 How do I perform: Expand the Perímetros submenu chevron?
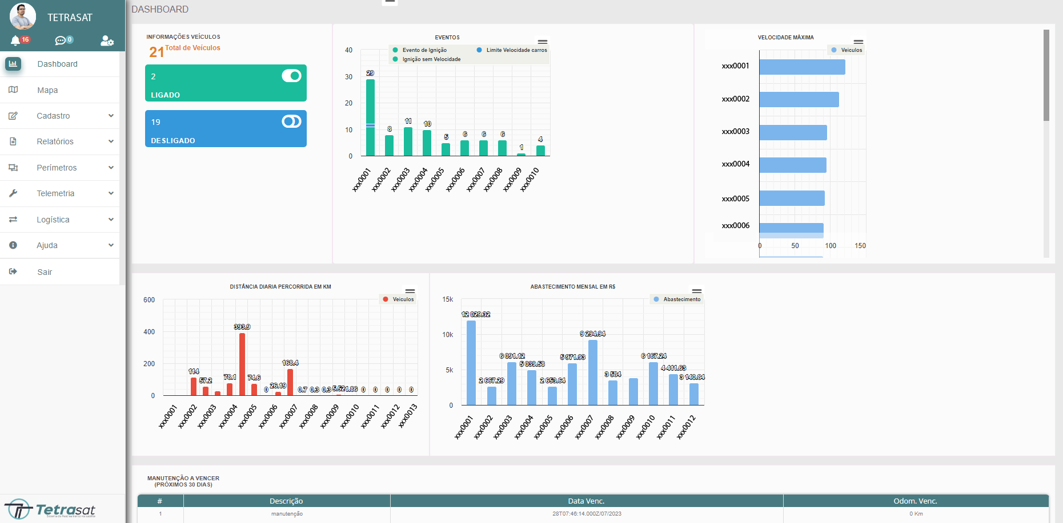111,168
